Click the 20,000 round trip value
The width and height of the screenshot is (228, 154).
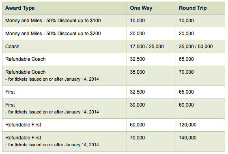[x=186, y=34]
